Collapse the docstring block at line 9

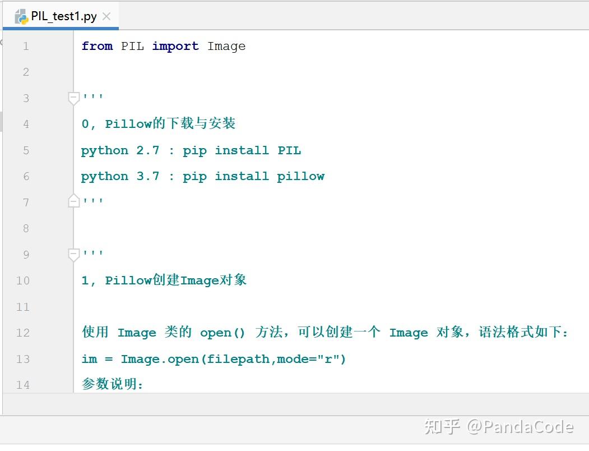pyautogui.click(x=73, y=254)
